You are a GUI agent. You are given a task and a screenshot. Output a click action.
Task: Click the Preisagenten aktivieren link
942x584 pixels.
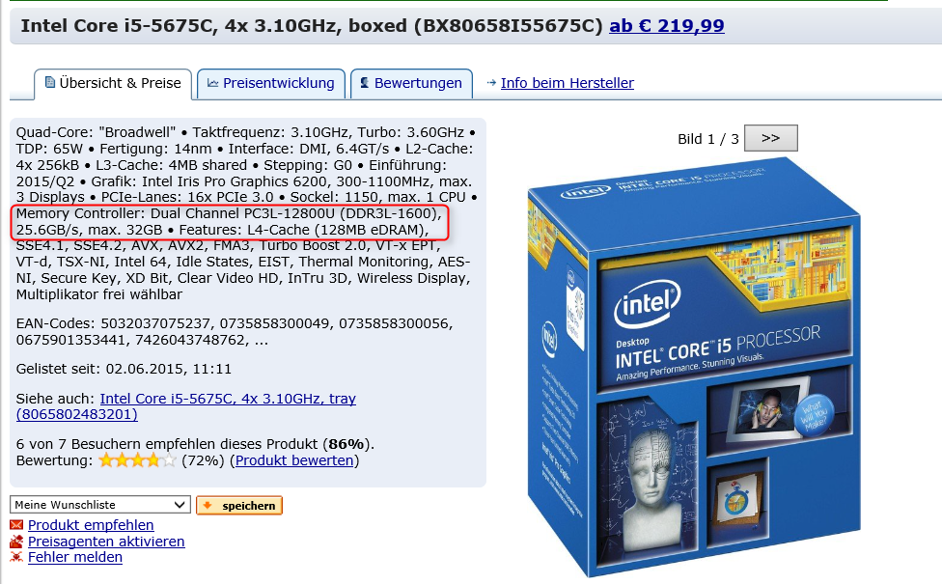click(x=106, y=542)
